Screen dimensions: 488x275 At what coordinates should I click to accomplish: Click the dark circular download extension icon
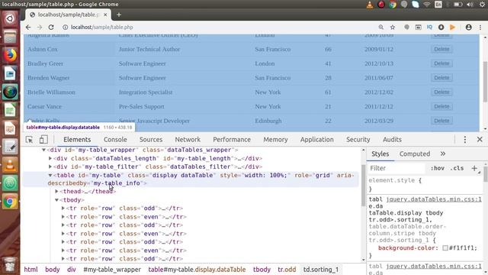coord(441,27)
